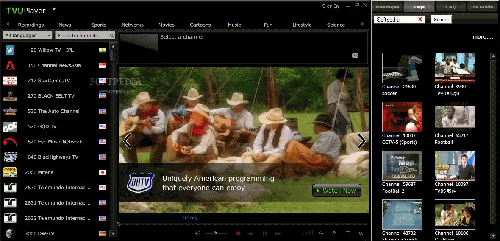Switch to the FAQ tab
The width and height of the screenshot is (500, 241).
[451, 7]
